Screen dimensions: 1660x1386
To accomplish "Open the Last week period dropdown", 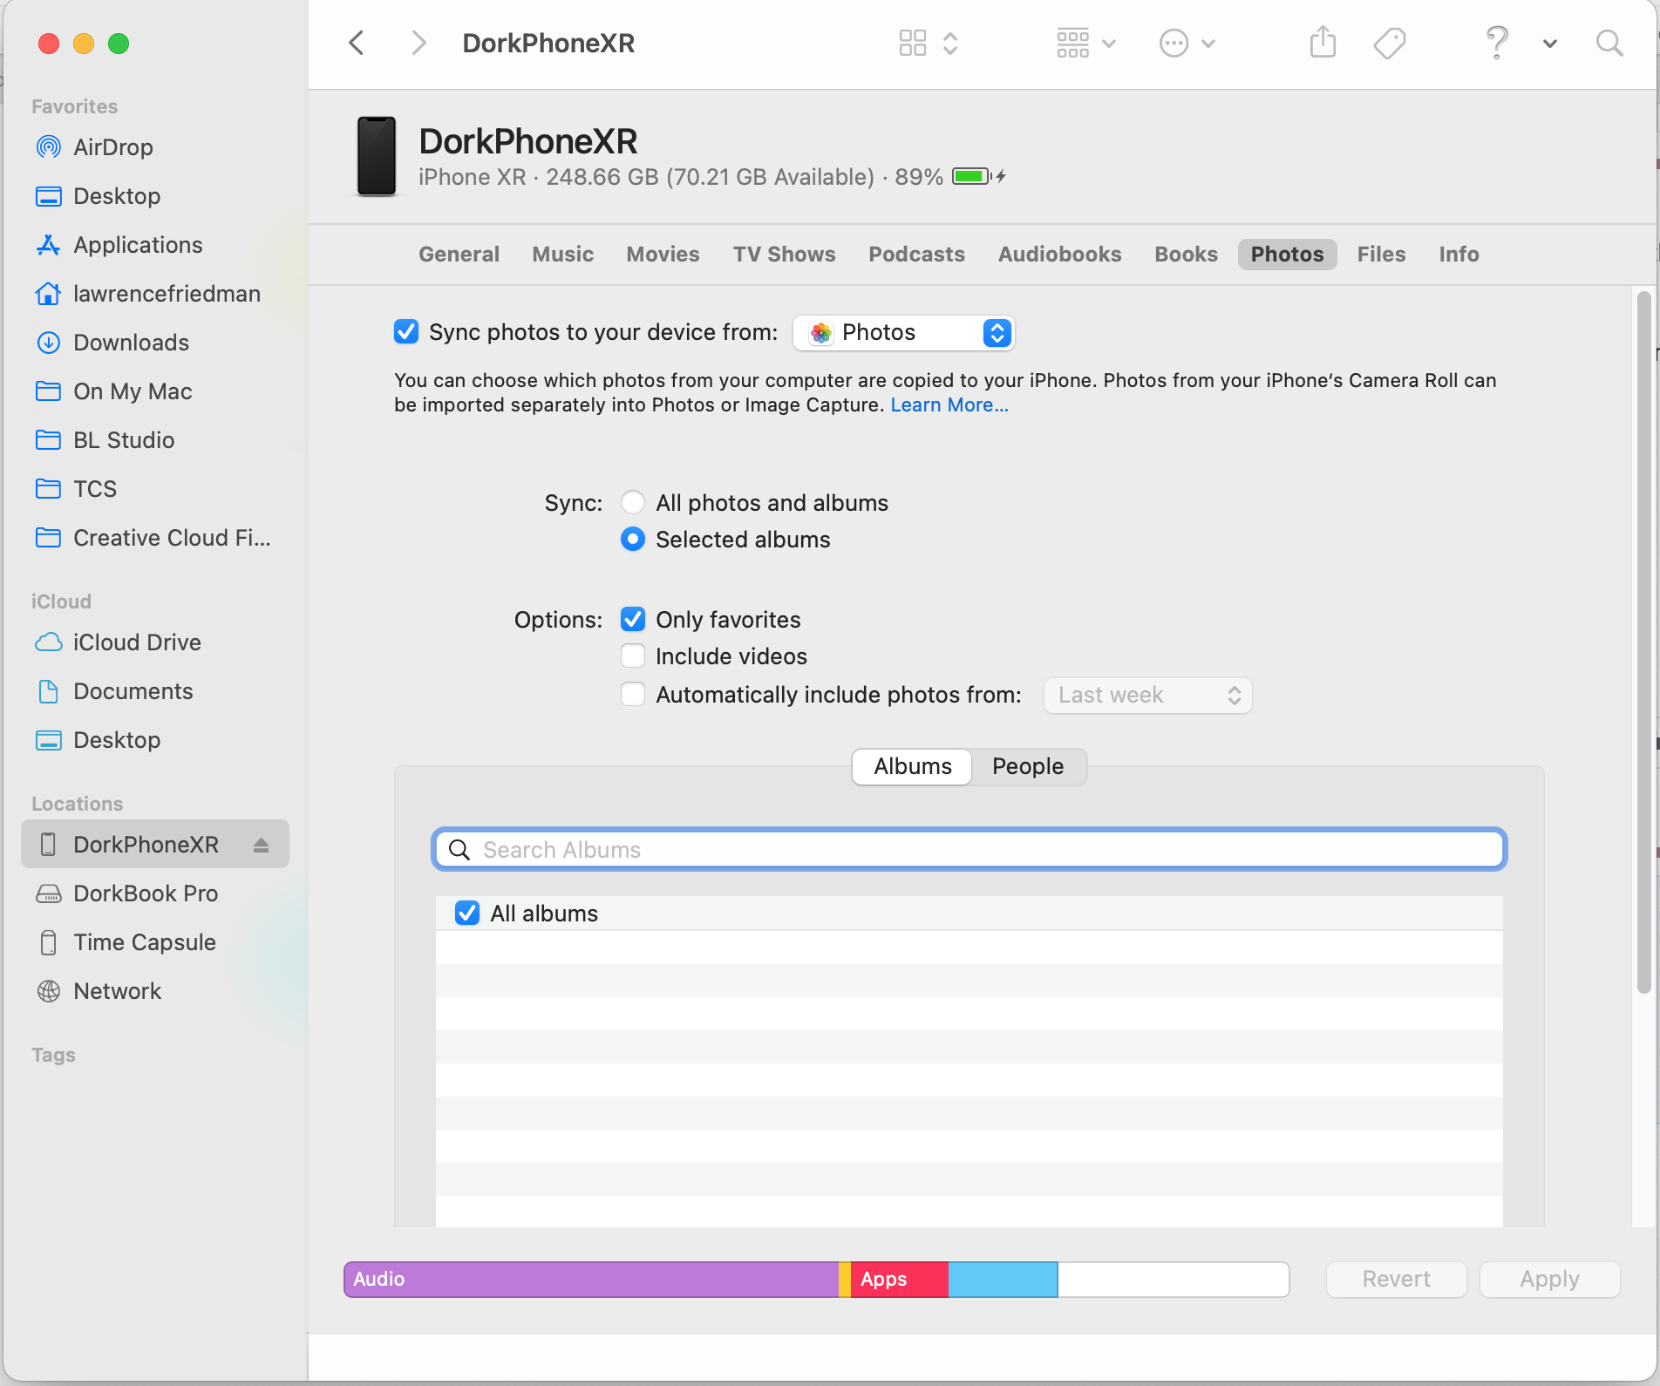I will coord(1148,696).
